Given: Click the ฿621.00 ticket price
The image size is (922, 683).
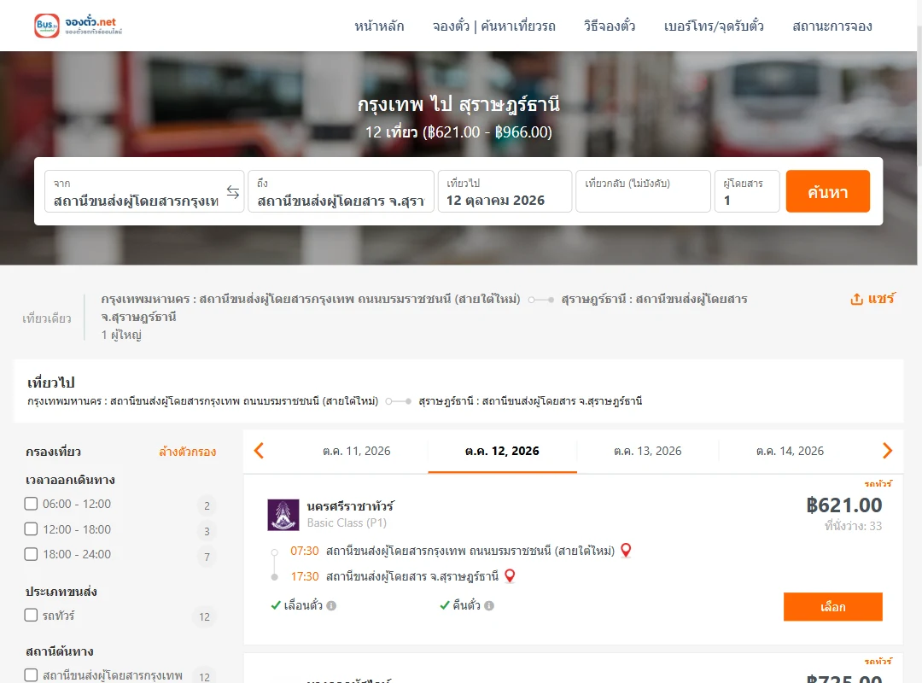Looking at the screenshot, I should tap(843, 505).
